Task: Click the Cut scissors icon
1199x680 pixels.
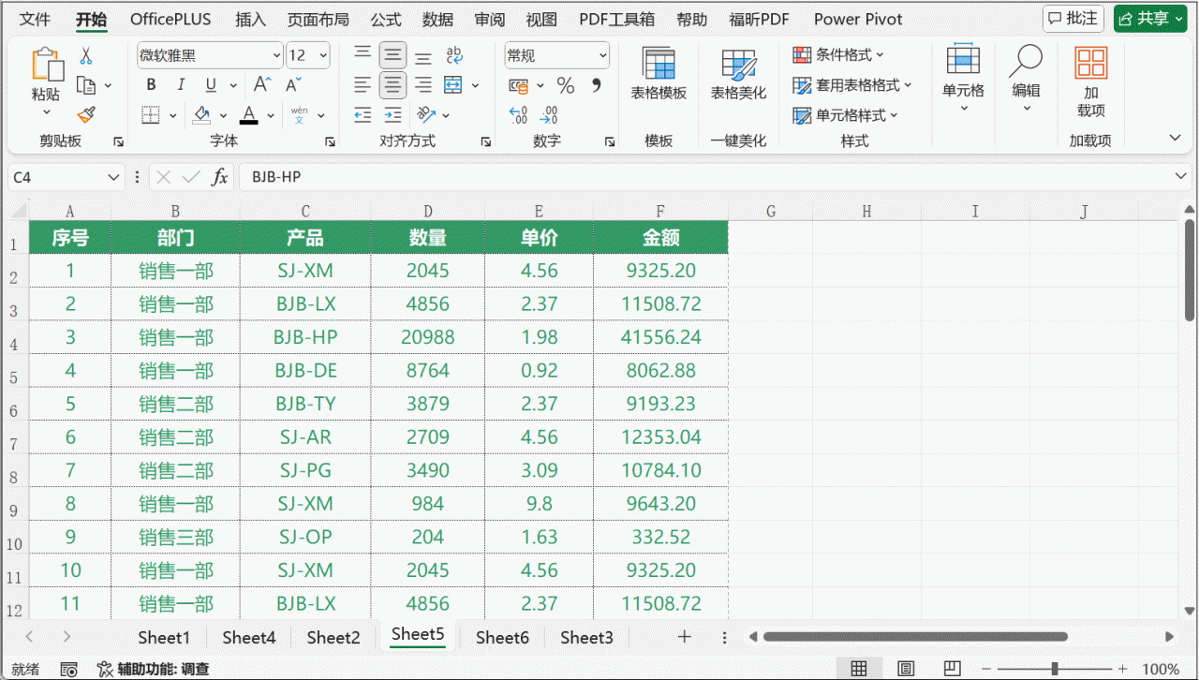Action: coord(86,56)
